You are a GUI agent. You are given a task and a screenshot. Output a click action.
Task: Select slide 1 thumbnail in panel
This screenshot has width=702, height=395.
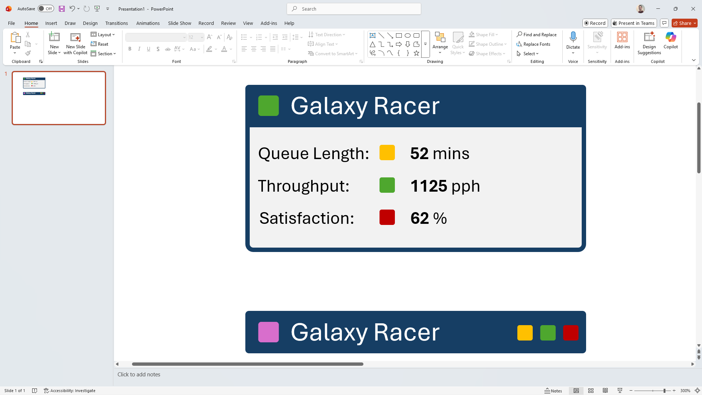[58, 98]
